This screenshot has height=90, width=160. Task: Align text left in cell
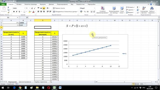38,11
